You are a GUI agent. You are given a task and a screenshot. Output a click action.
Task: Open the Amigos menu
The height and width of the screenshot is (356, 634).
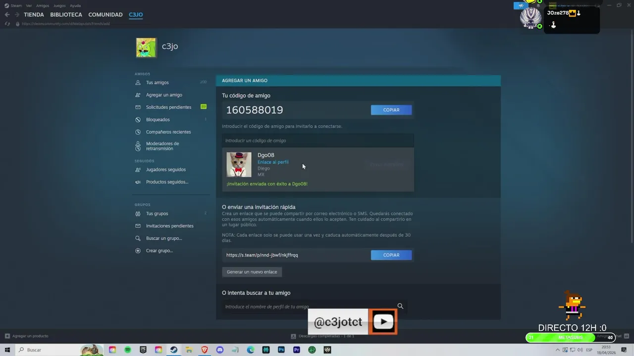(43, 6)
